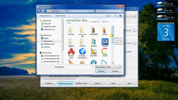This screenshot has width=178, height=100.
Task: Expand the combo box in the back window
Action: click(135, 16)
